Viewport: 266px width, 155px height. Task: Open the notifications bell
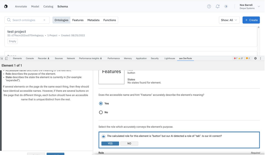click(x=217, y=6)
